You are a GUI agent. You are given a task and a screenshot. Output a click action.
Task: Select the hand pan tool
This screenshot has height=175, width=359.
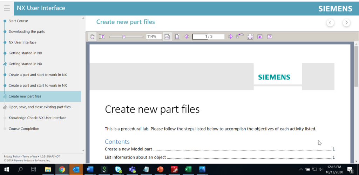[x=92, y=36]
